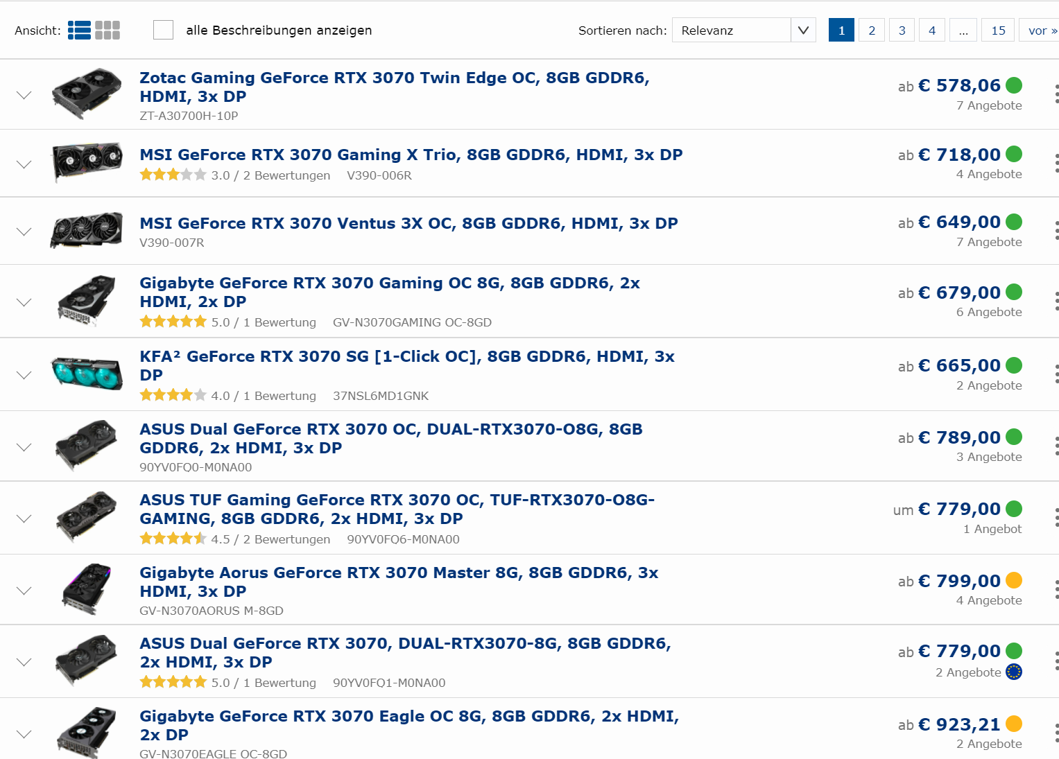Open Zotac Twin Edge OC product thumbnail
This screenshot has height=759, width=1059.
[x=87, y=94]
